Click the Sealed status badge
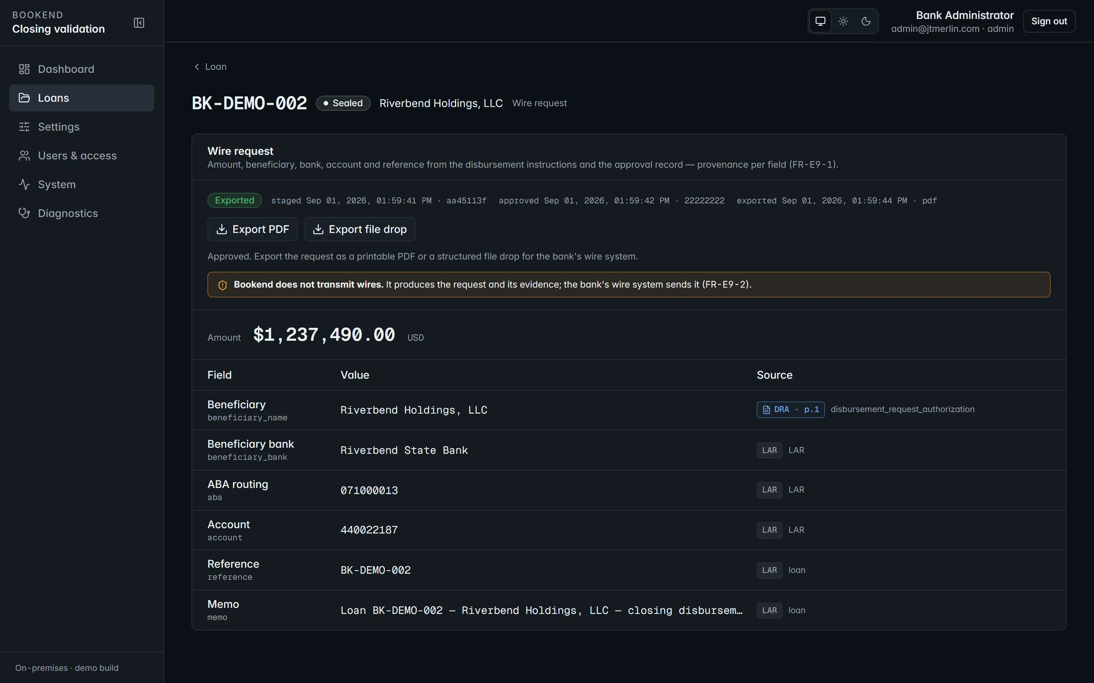The image size is (1094, 683). tap(343, 104)
